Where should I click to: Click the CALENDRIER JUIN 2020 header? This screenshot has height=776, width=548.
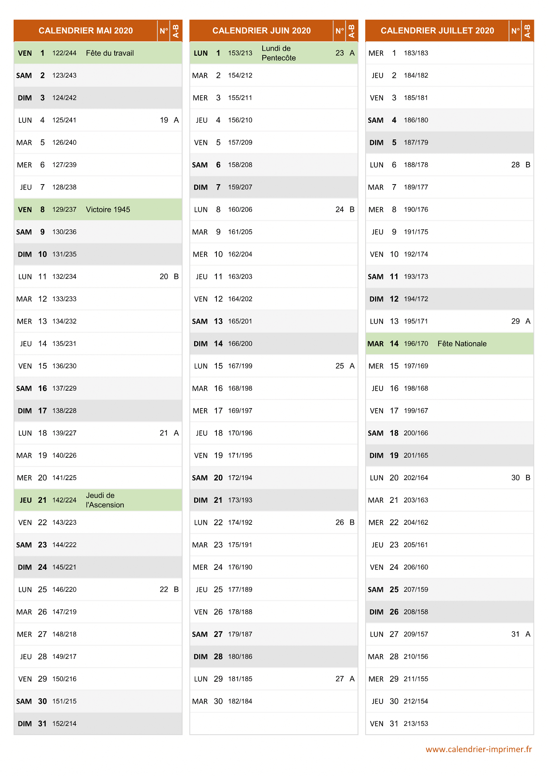pyautogui.click(x=262, y=31)
